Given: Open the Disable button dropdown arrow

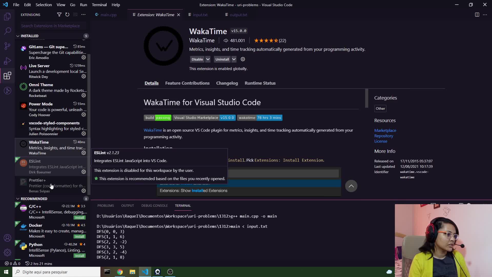Looking at the screenshot, I should [x=208, y=59].
